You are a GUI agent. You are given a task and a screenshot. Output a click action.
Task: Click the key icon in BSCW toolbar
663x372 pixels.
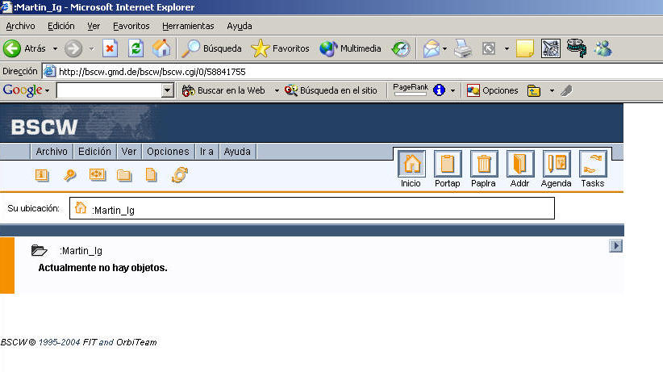tap(70, 175)
